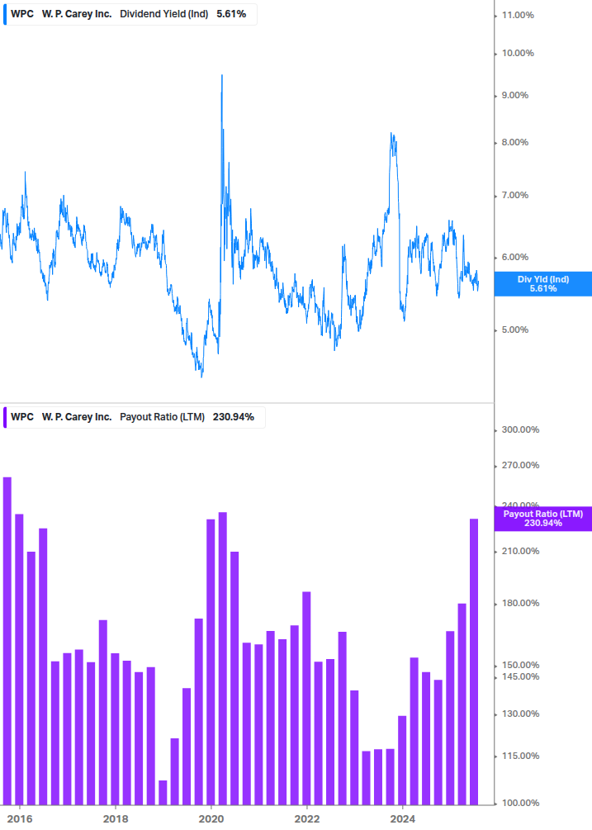Click the 230.94% value in bottom legend
This screenshot has height=830, width=592.
coord(234,417)
